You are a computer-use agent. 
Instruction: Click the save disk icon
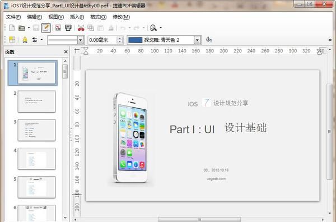[36, 28]
